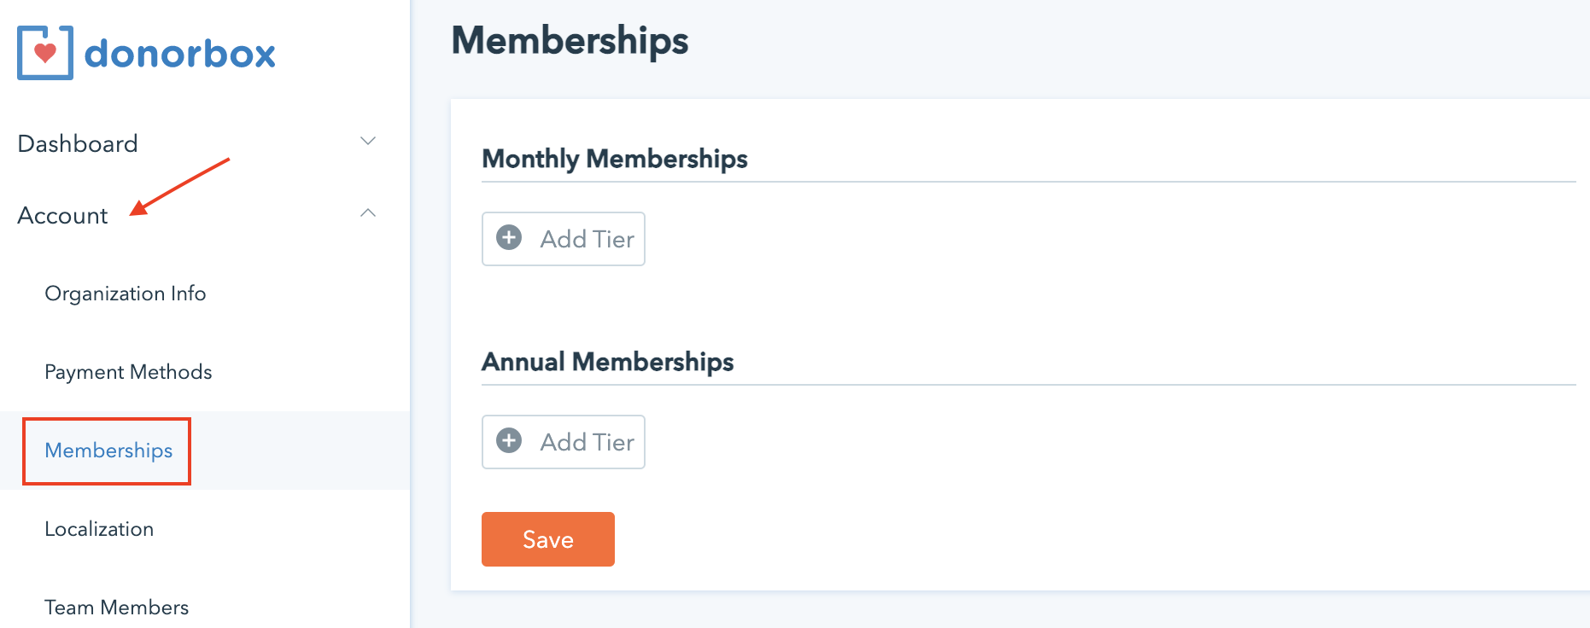Image resolution: width=1590 pixels, height=628 pixels.
Task: Click the plus icon under Annual Memberships
Action: pos(509,441)
